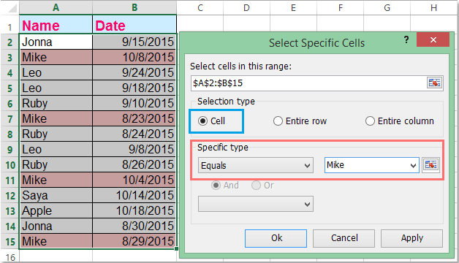Click the help question mark in dialog
The height and width of the screenshot is (263, 459).
pyautogui.click(x=406, y=39)
